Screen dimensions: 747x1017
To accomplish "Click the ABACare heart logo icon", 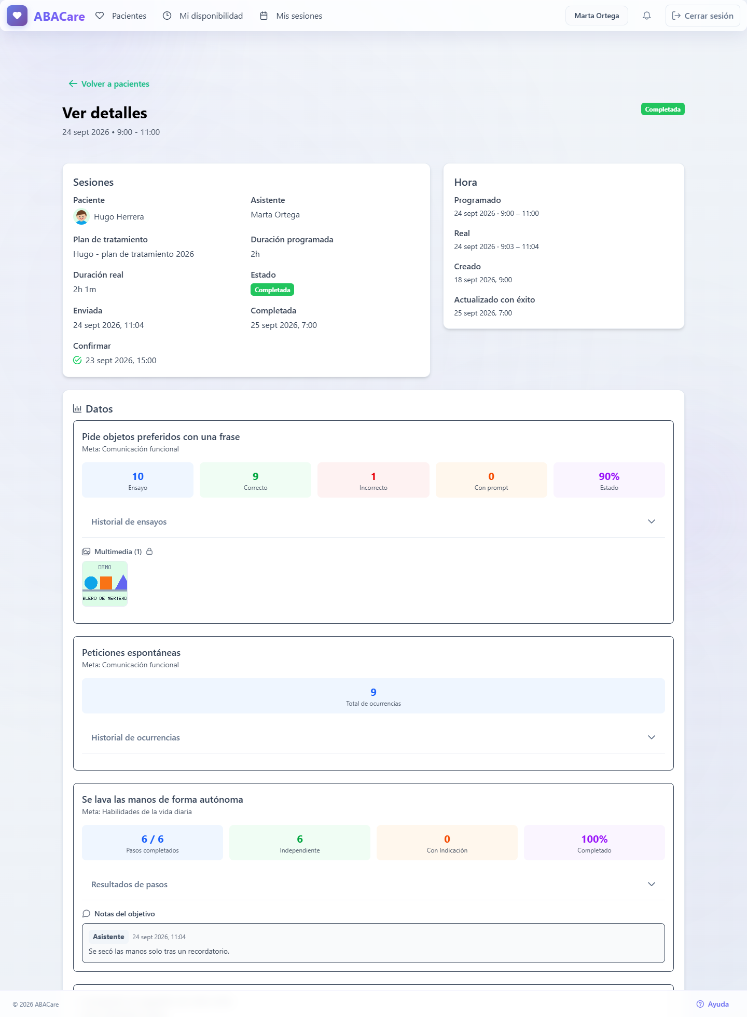I will pos(17,16).
